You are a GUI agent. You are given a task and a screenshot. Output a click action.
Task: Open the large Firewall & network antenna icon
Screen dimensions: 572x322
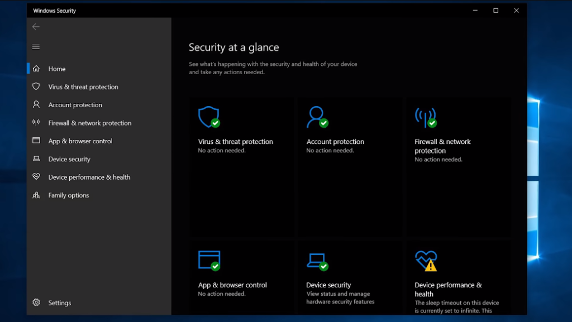[x=425, y=117]
